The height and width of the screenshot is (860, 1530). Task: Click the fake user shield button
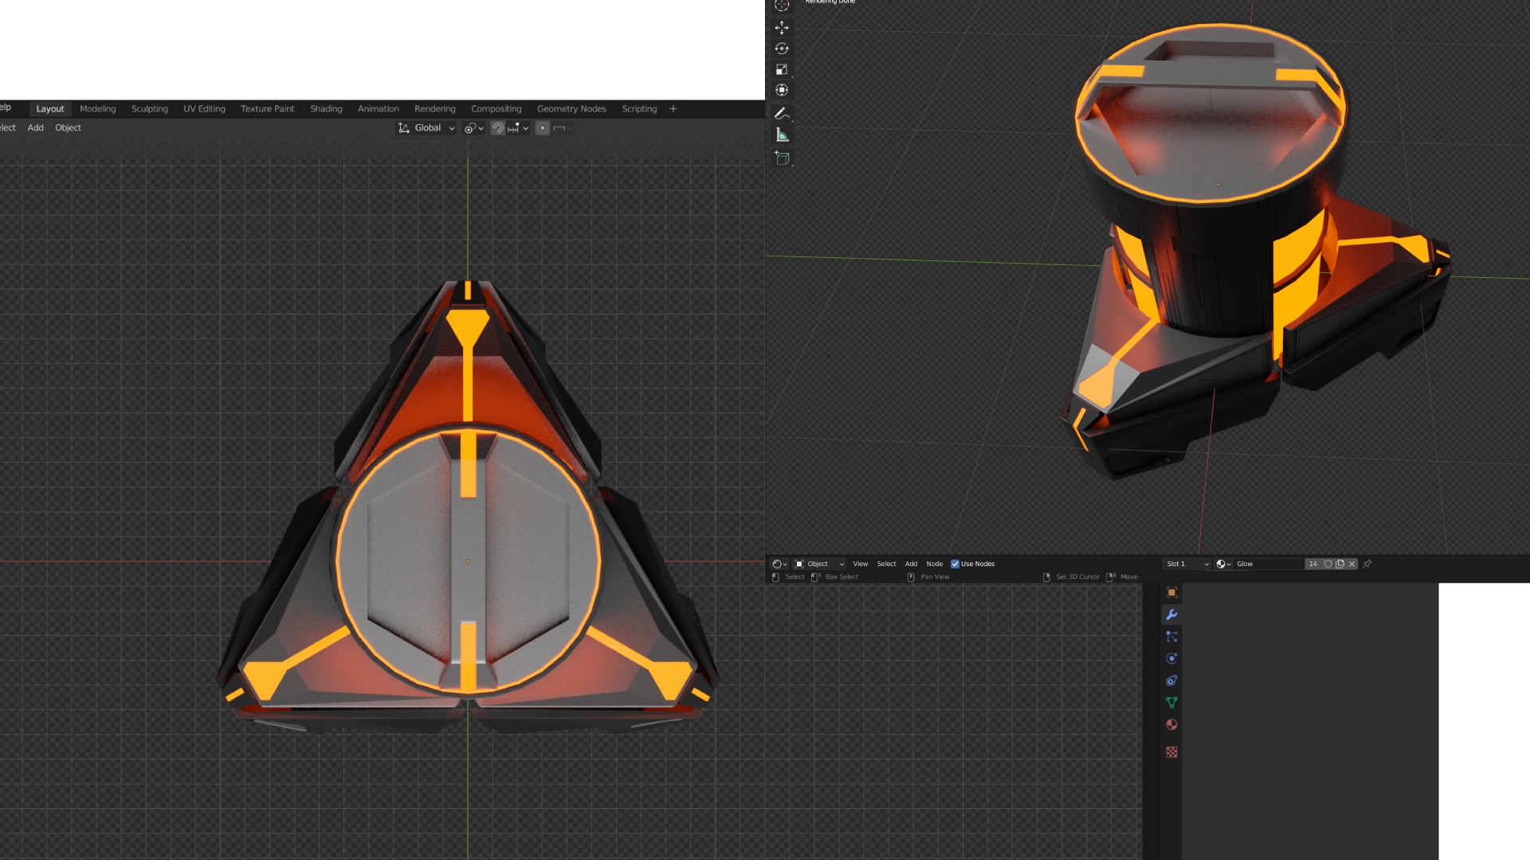tap(1328, 564)
